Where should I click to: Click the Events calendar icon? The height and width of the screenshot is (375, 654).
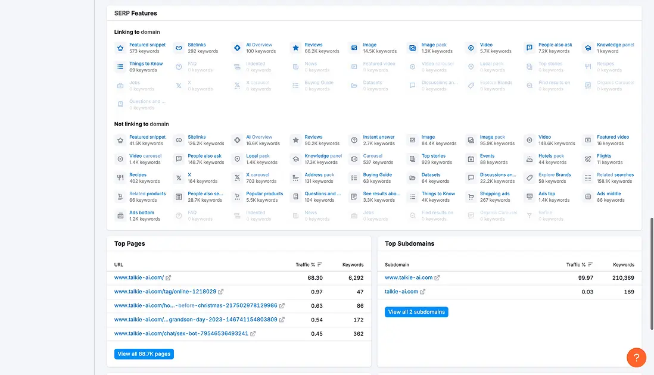471,159
